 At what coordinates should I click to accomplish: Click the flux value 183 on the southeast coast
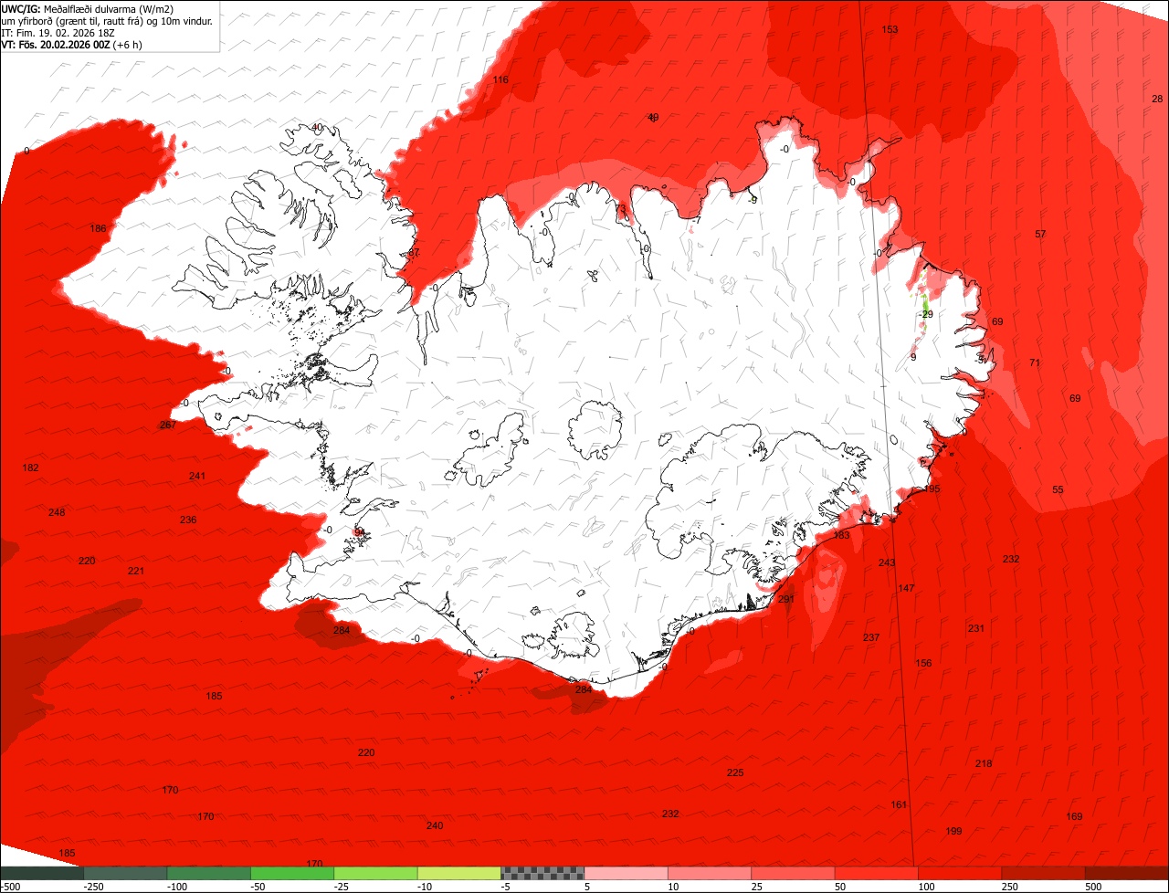click(x=841, y=535)
